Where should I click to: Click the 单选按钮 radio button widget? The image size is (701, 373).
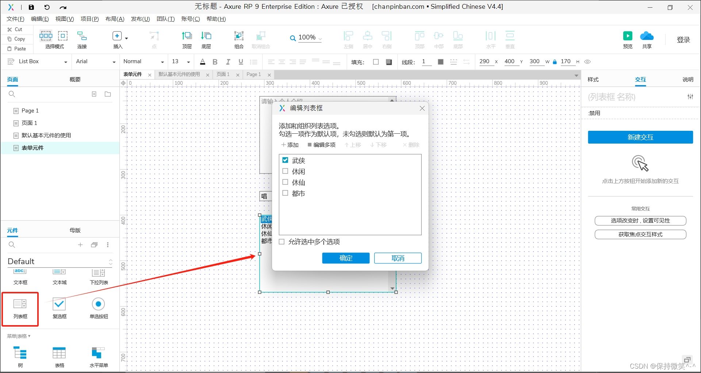point(99,309)
